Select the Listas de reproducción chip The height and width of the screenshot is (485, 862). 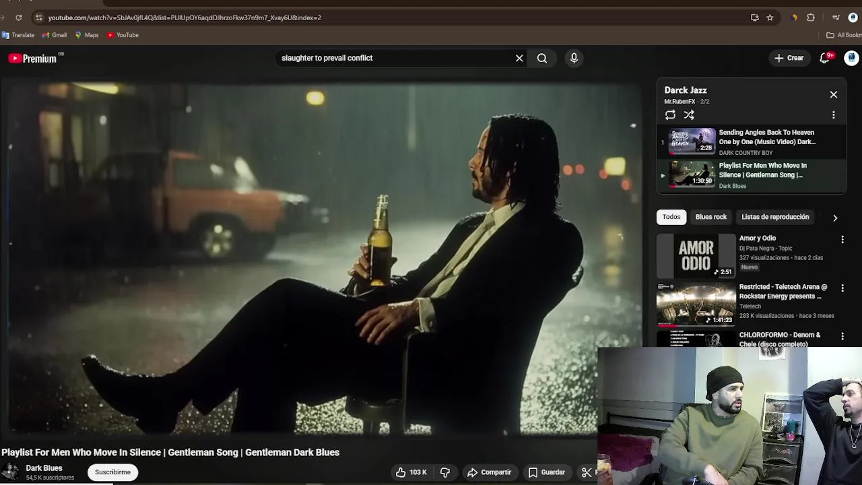pos(775,217)
